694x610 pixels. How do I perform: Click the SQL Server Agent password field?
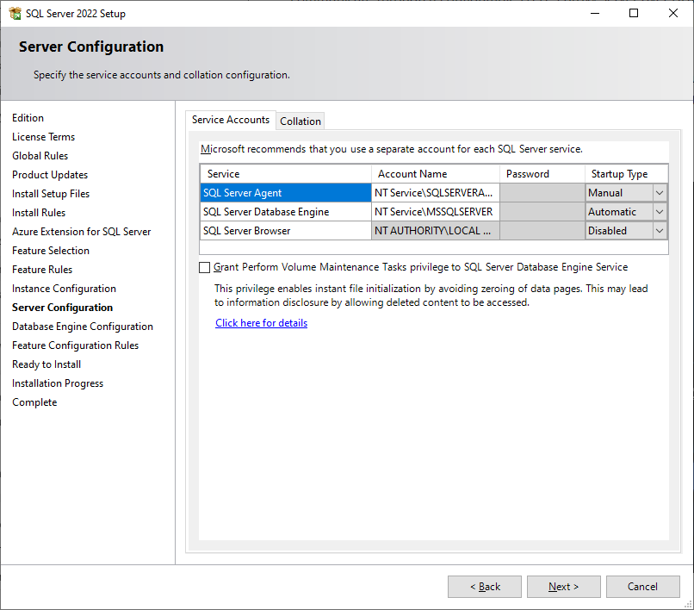(542, 193)
